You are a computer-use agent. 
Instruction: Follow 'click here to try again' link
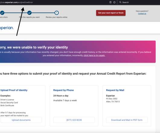point(94,55)
